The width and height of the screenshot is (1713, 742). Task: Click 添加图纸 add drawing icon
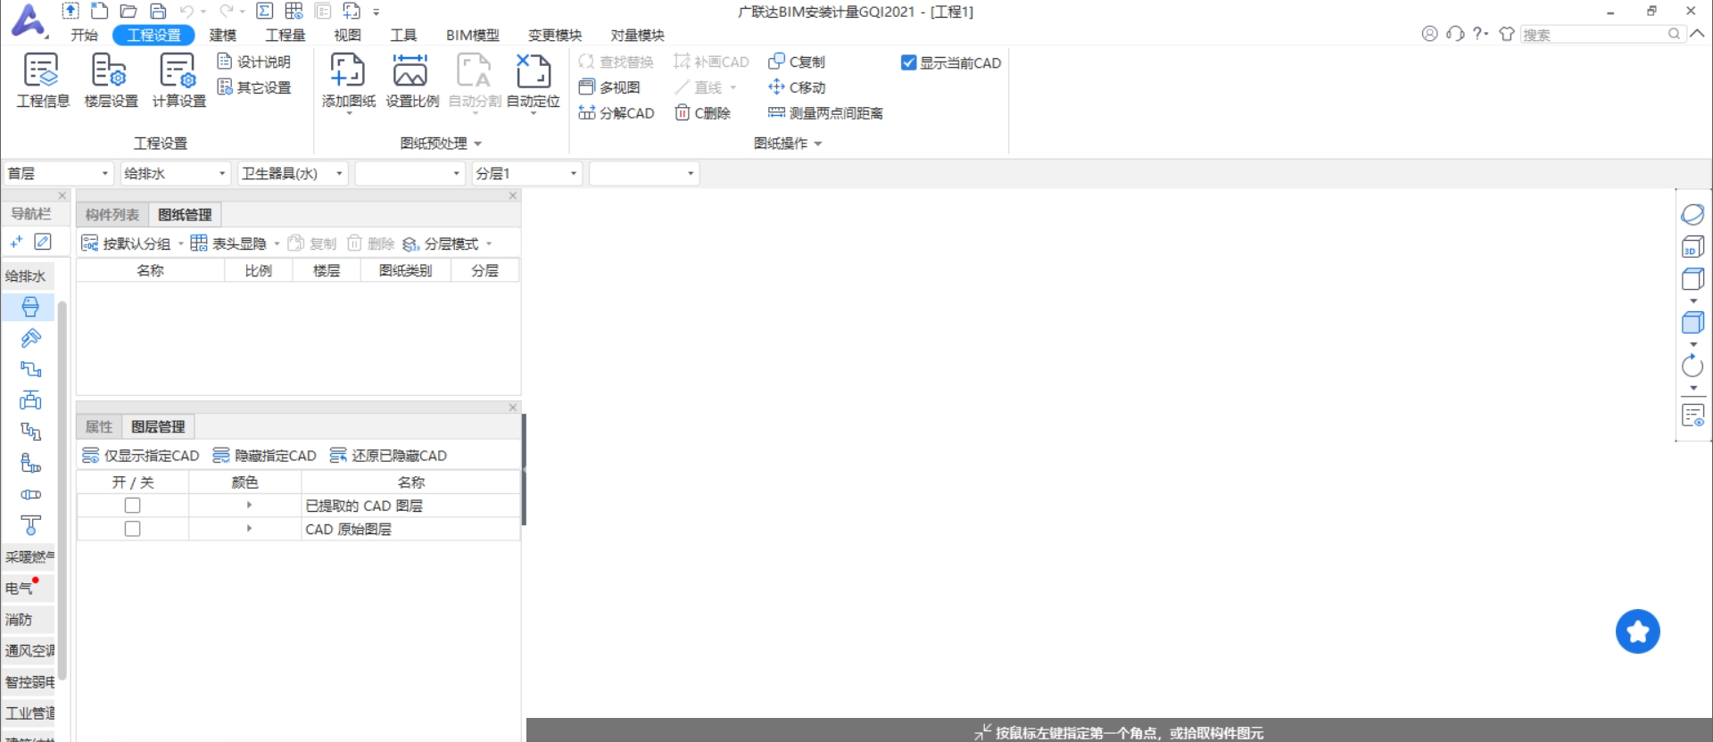click(348, 70)
